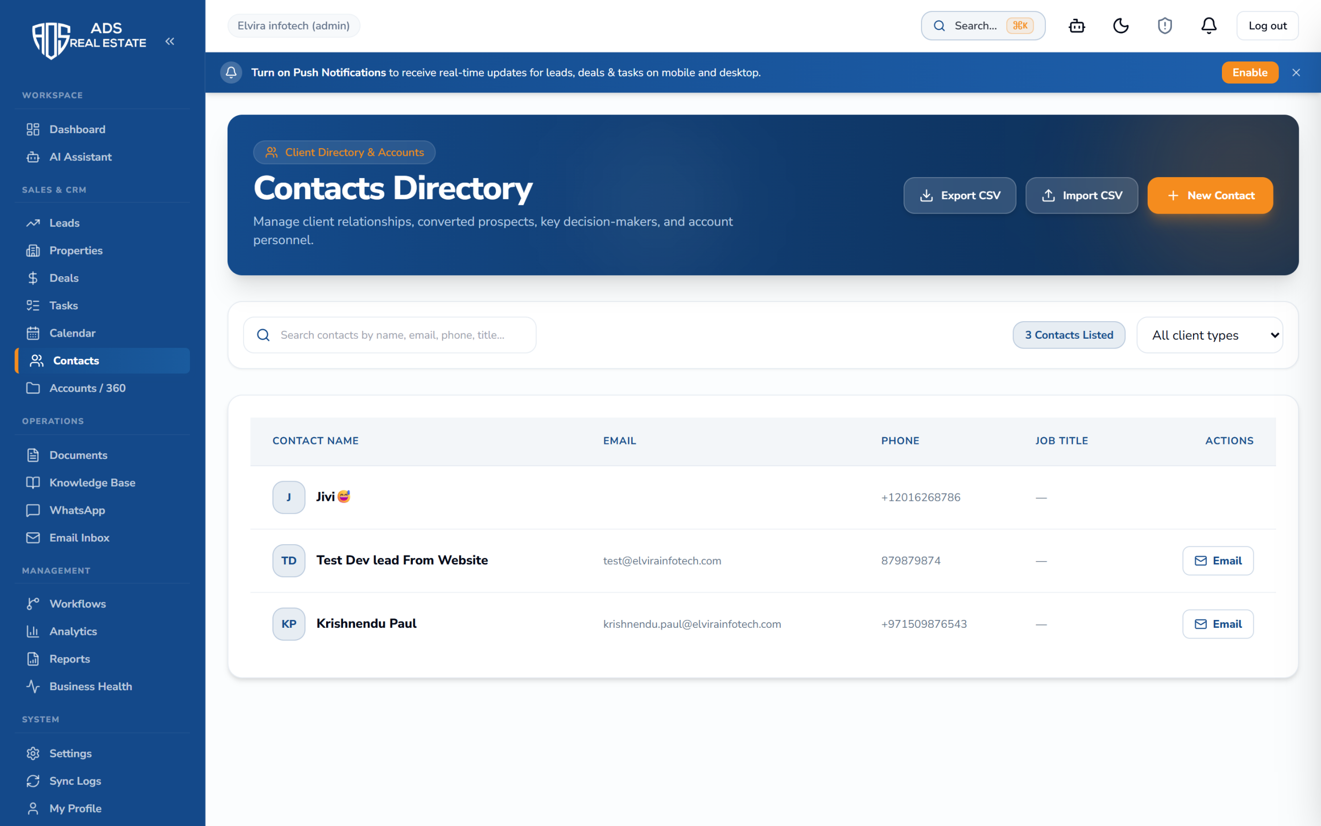Image resolution: width=1321 pixels, height=826 pixels.
Task: Open Reports page
Action: (x=103, y=659)
